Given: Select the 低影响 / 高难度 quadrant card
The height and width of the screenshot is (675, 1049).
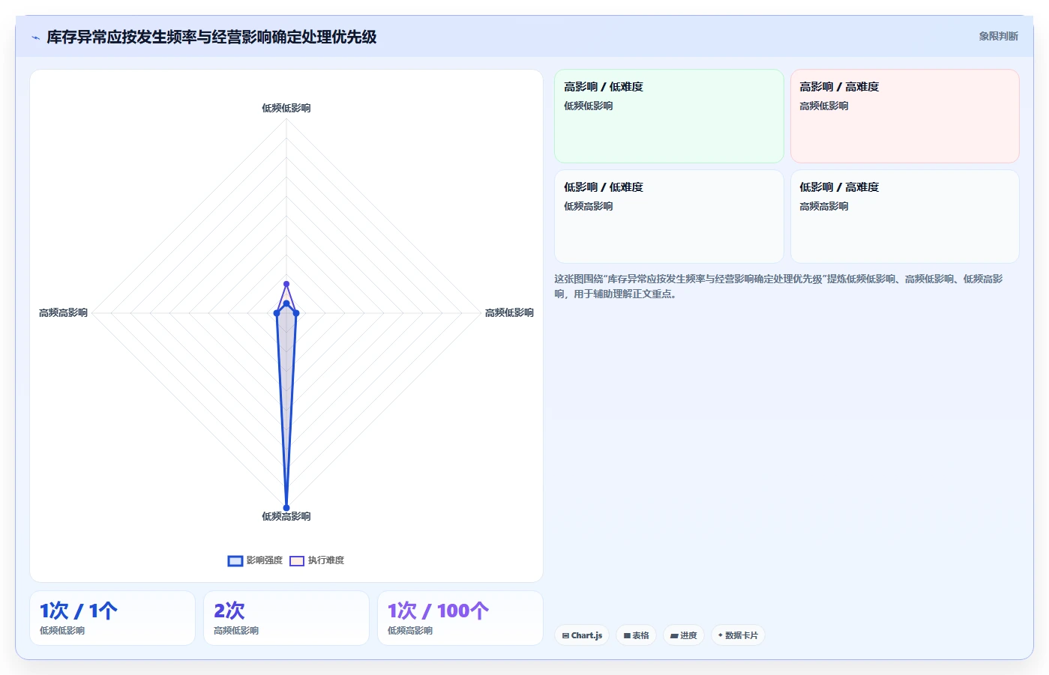Looking at the screenshot, I should point(904,217).
